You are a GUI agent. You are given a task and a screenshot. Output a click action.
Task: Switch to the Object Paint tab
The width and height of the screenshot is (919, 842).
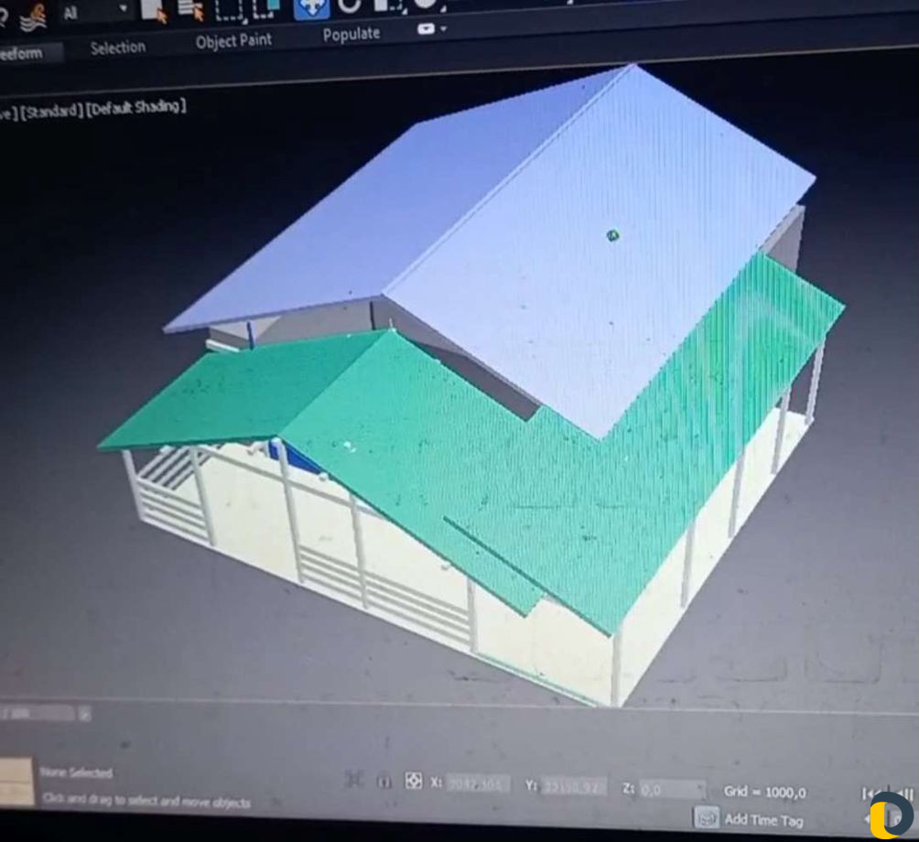[234, 41]
